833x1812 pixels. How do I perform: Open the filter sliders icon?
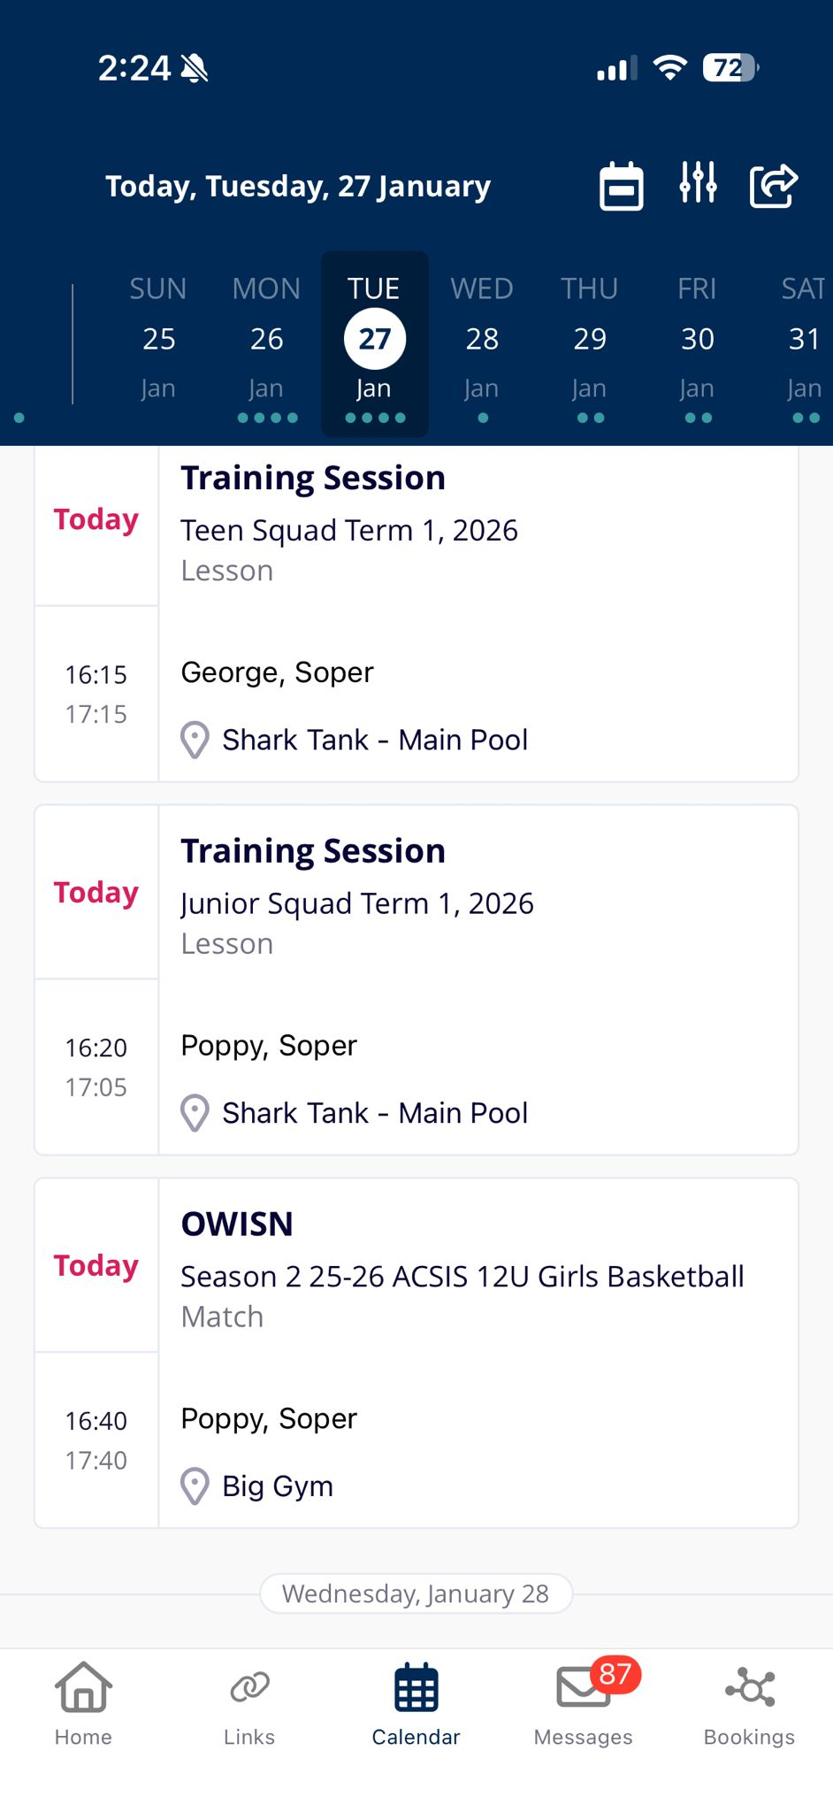point(698,184)
